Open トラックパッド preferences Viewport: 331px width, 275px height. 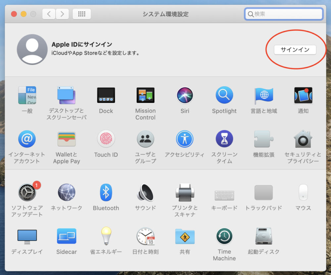coord(264,193)
